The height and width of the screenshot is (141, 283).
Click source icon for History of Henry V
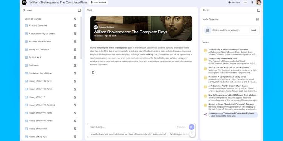point(26,97)
